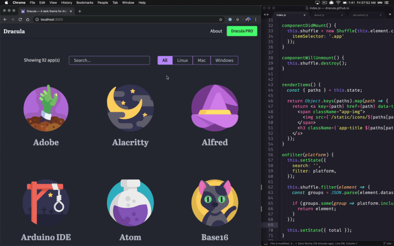394x246 pixels.
Task: Select the Alfred wizard hat icon
Action: (x=214, y=108)
